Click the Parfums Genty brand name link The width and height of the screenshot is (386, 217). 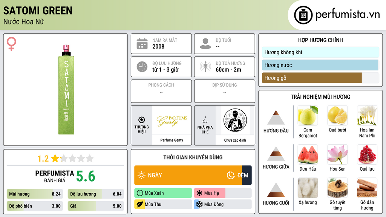coord(172,140)
